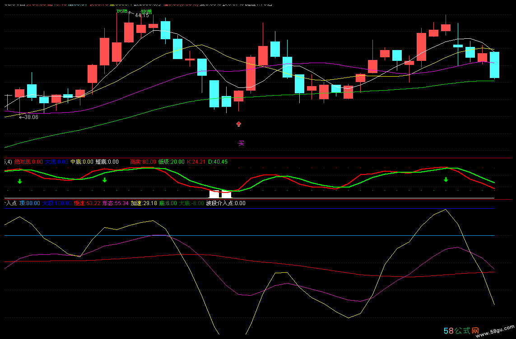Click the leftmost green down arrow
The image size is (516, 339).
click(x=19, y=181)
